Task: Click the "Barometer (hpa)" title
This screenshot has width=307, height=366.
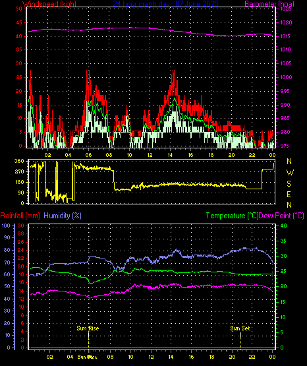Action: click(x=269, y=4)
